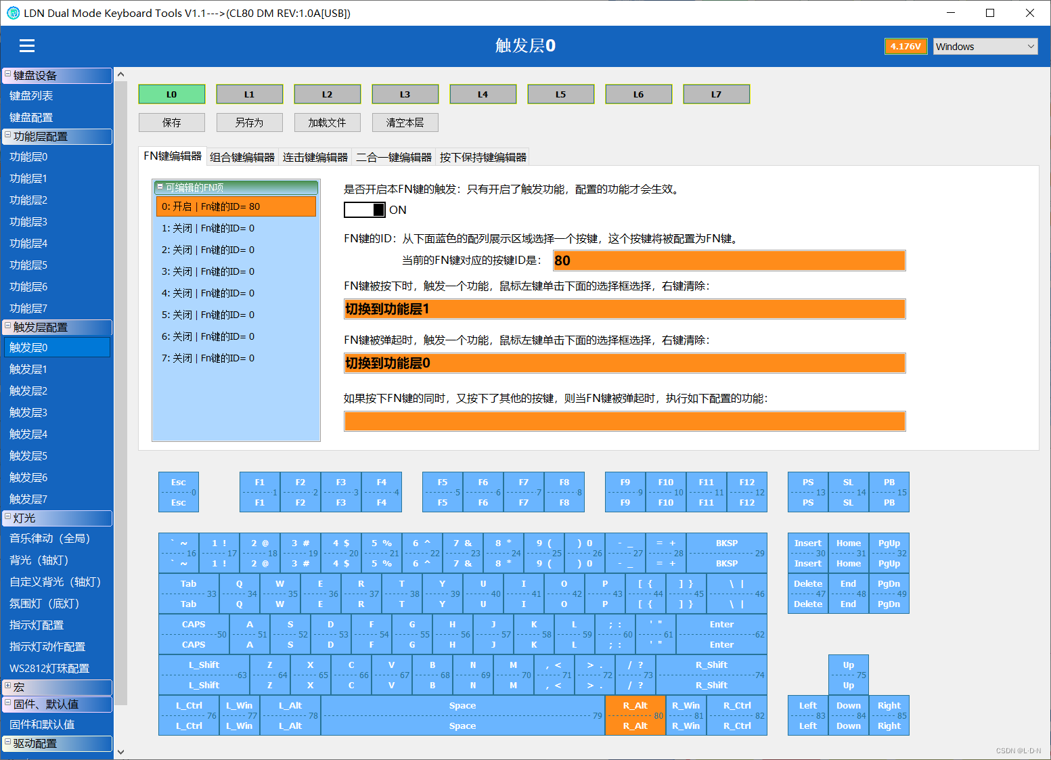Open the hamburger menu icon
This screenshot has height=760, width=1051.
point(27,45)
